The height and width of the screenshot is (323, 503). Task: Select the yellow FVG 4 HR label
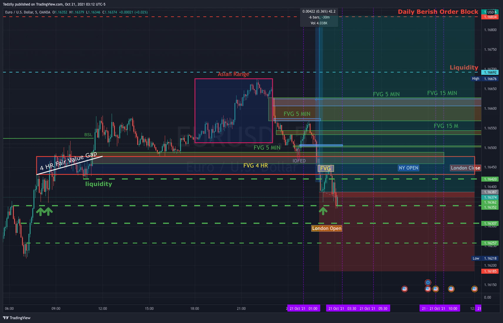(256, 165)
